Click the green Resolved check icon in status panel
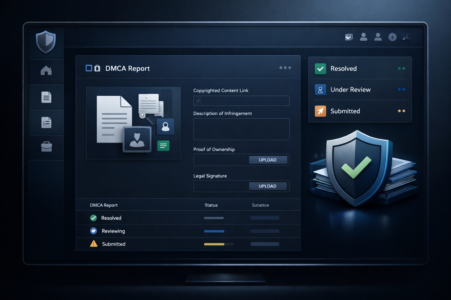This screenshot has height=300, width=451. tap(320, 69)
